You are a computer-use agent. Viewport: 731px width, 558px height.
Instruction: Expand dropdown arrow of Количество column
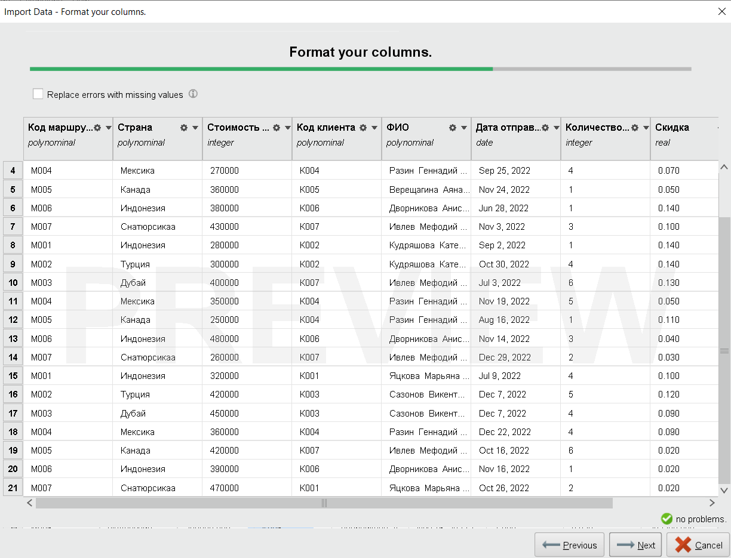pyautogui.click(x=646, y=128)
